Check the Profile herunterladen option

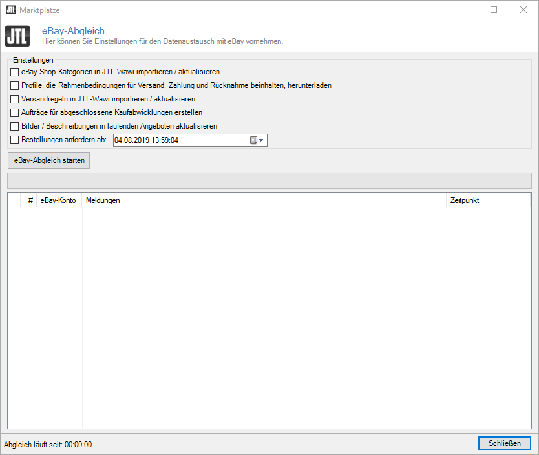pos(14,85)
